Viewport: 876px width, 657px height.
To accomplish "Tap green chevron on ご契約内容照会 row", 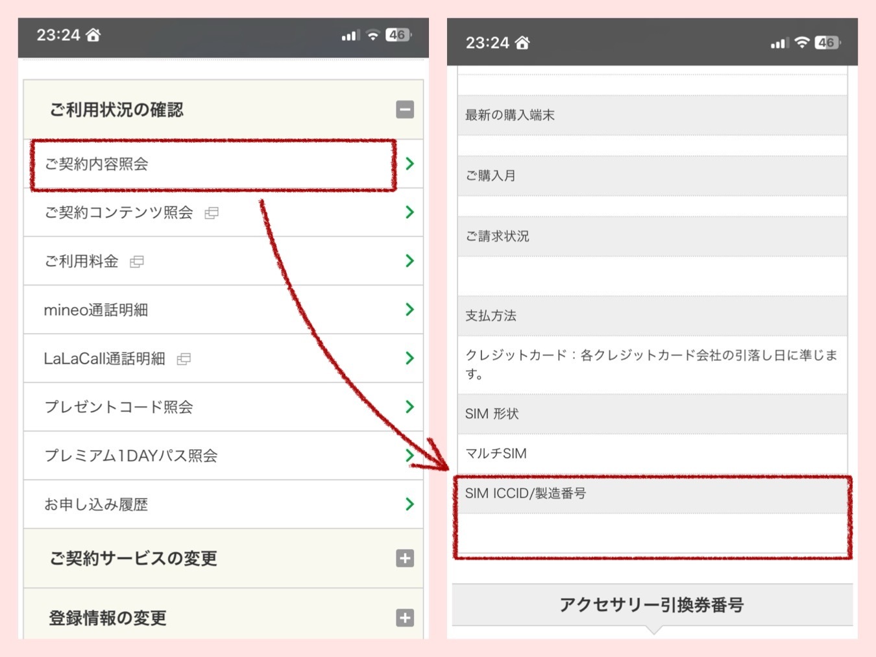I will [409, 164].
